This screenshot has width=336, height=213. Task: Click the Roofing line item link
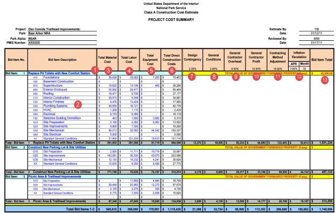click(48, 94)
